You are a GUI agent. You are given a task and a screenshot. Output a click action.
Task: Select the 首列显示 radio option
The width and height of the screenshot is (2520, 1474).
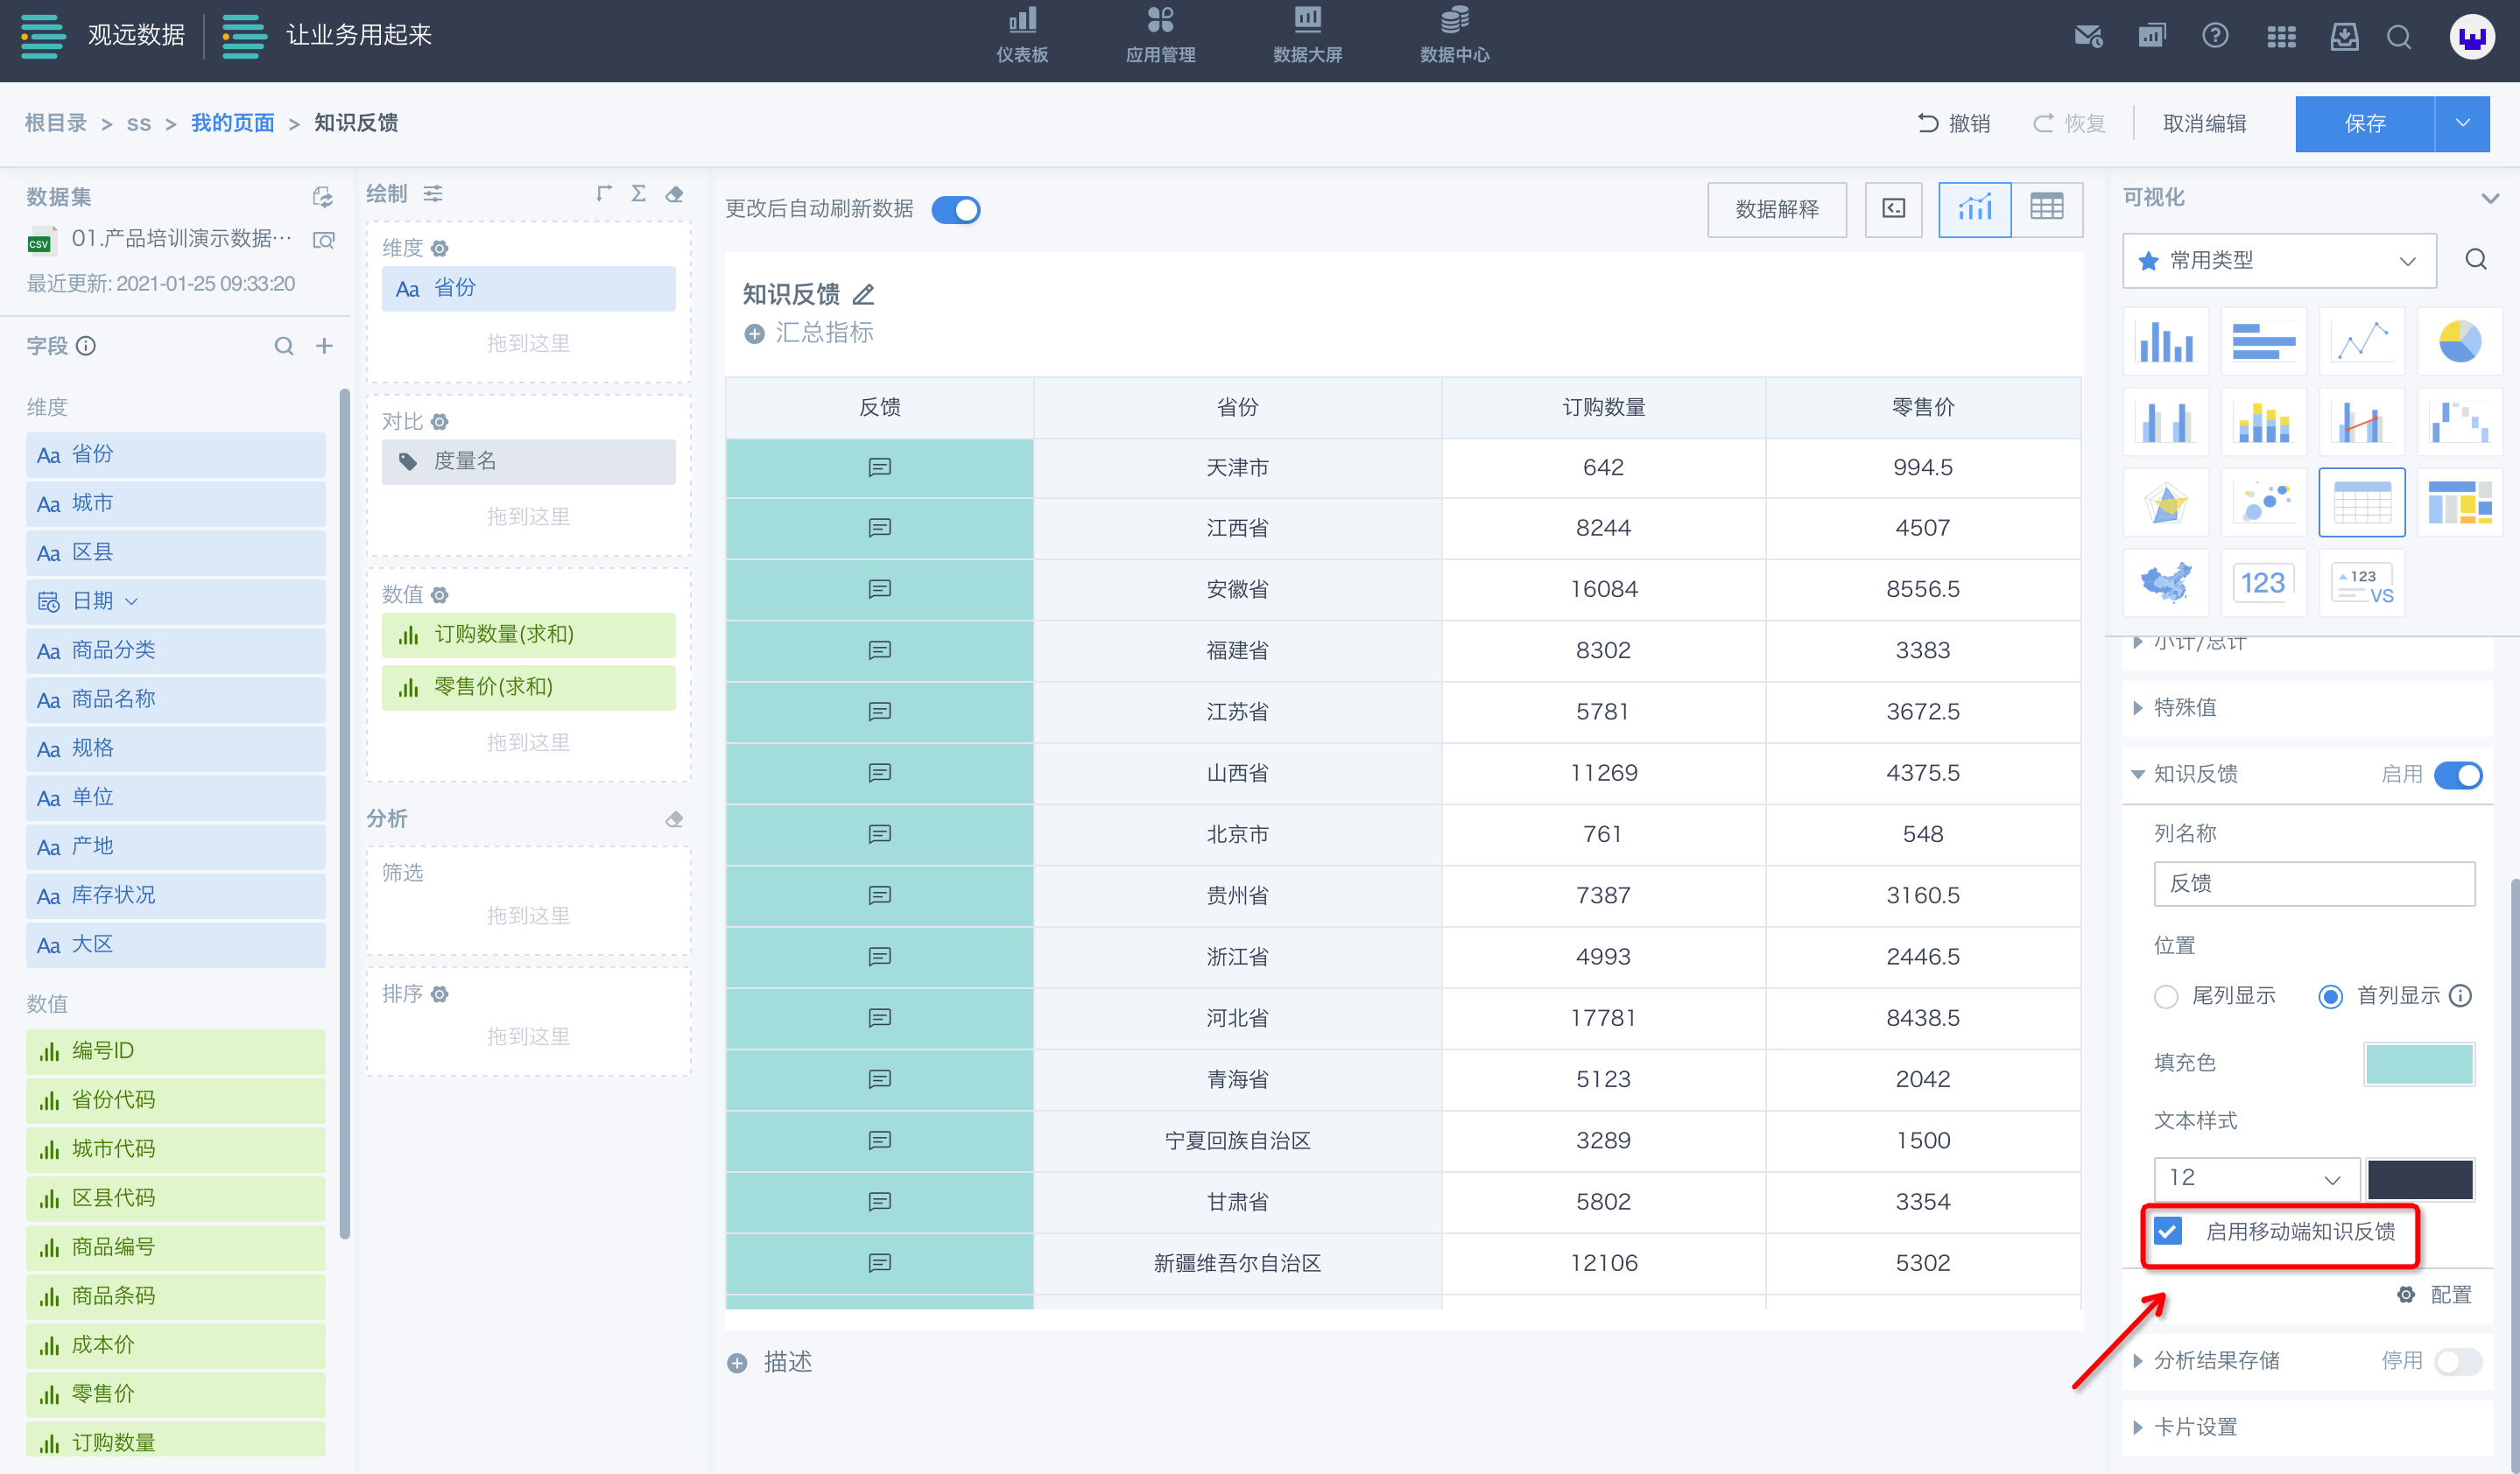point(2330,996)
